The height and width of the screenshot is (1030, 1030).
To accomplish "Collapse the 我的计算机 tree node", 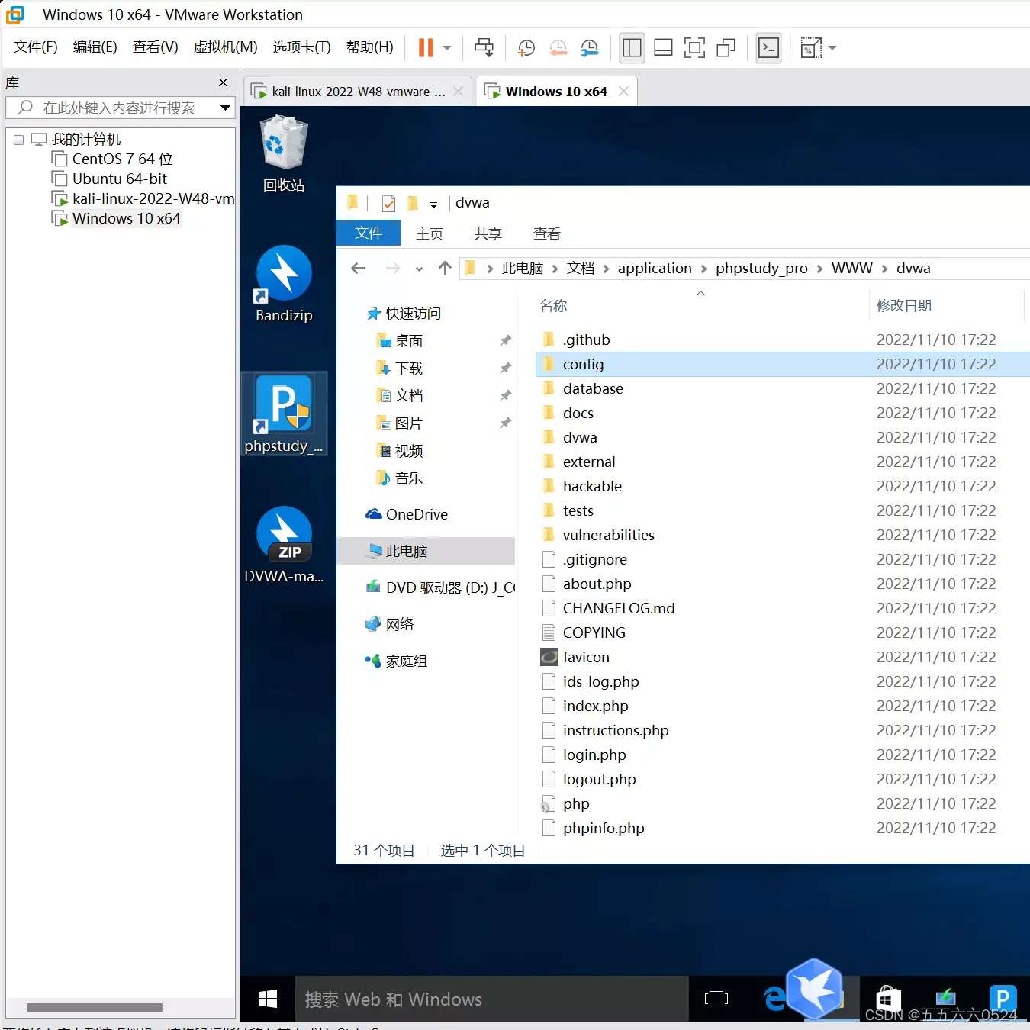I will point(18,140).
